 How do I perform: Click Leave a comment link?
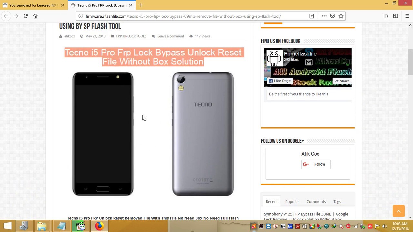(x=171, y=36)
